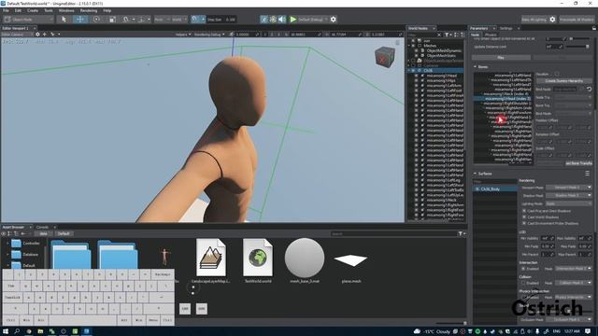
Task: Open Help menu
Action: pos(107,10)
